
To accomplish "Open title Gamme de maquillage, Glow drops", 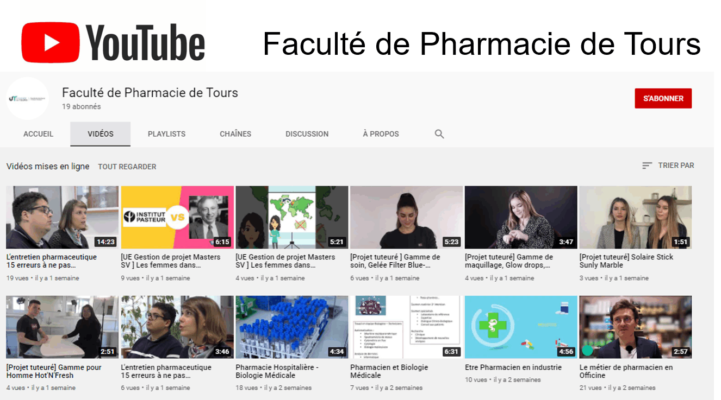I will click(x=509, y=261).
